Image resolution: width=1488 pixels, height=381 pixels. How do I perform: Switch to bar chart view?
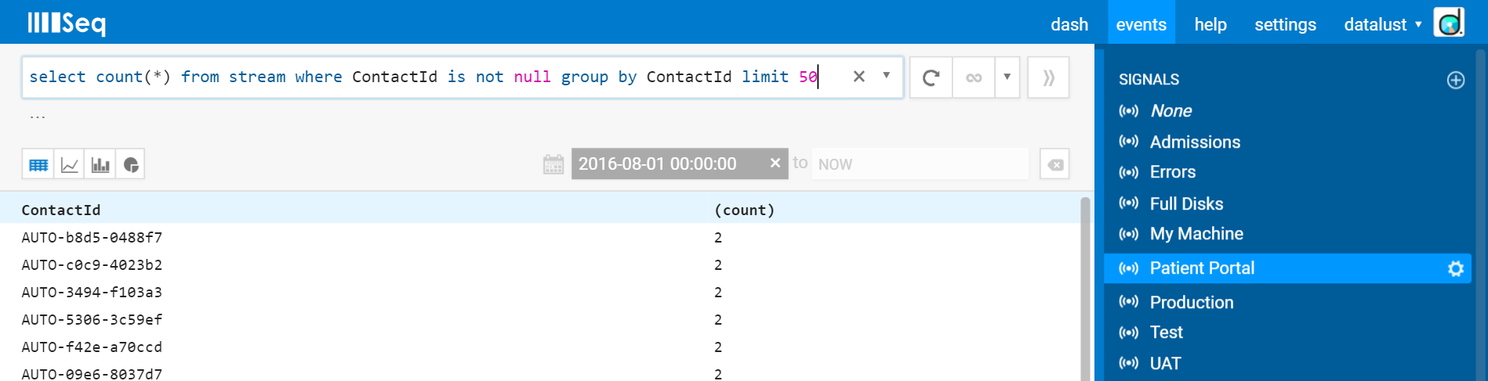point(100,164)
